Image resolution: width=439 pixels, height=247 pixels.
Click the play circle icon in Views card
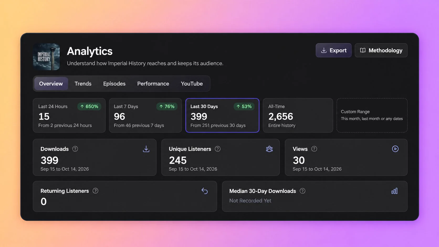coord(395,149)
